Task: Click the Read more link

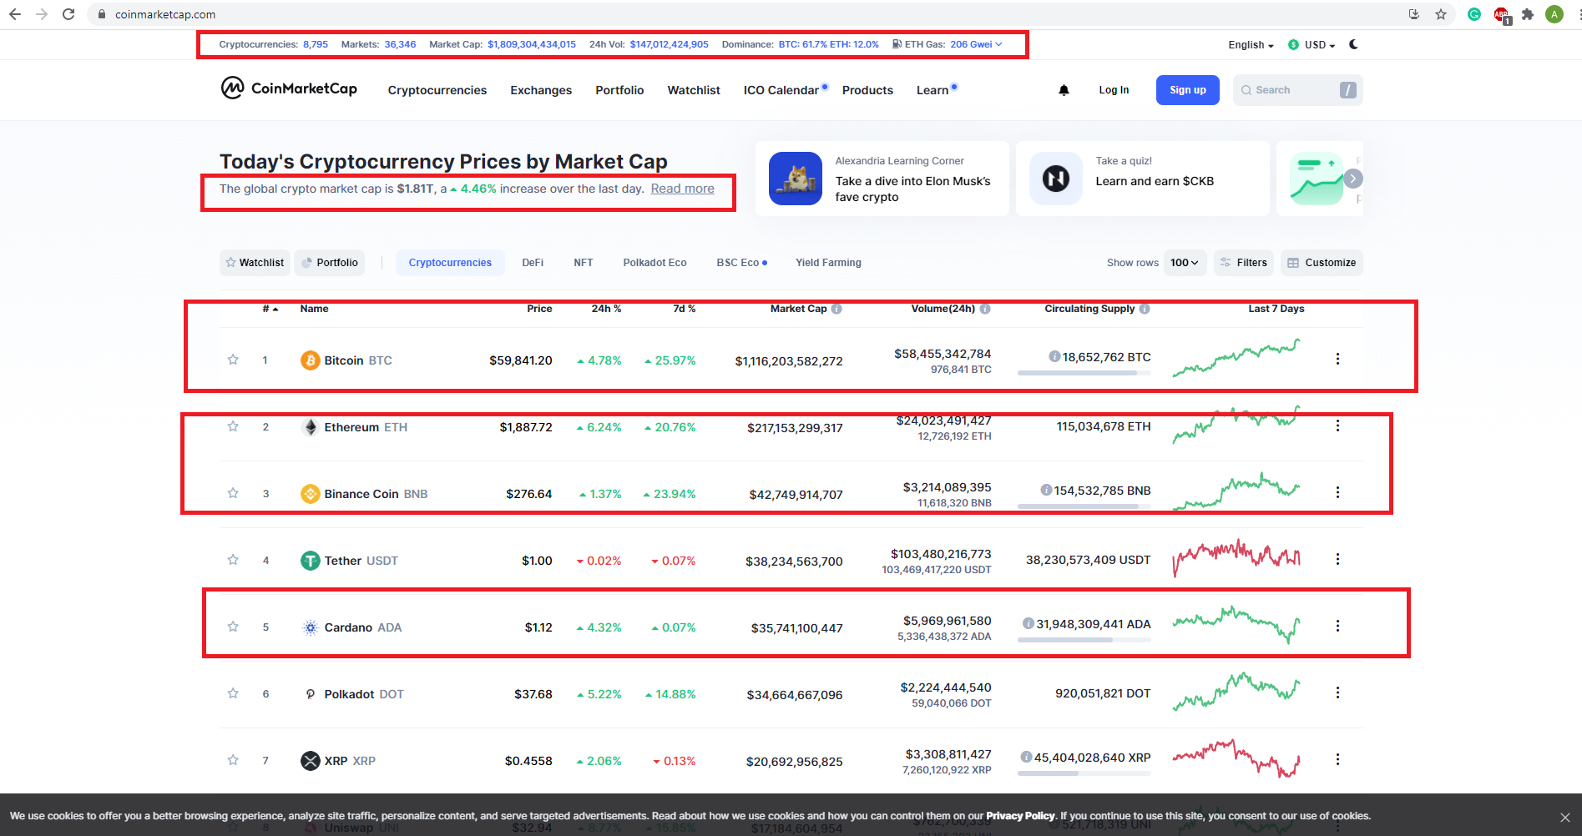Action: coord(683,189)
